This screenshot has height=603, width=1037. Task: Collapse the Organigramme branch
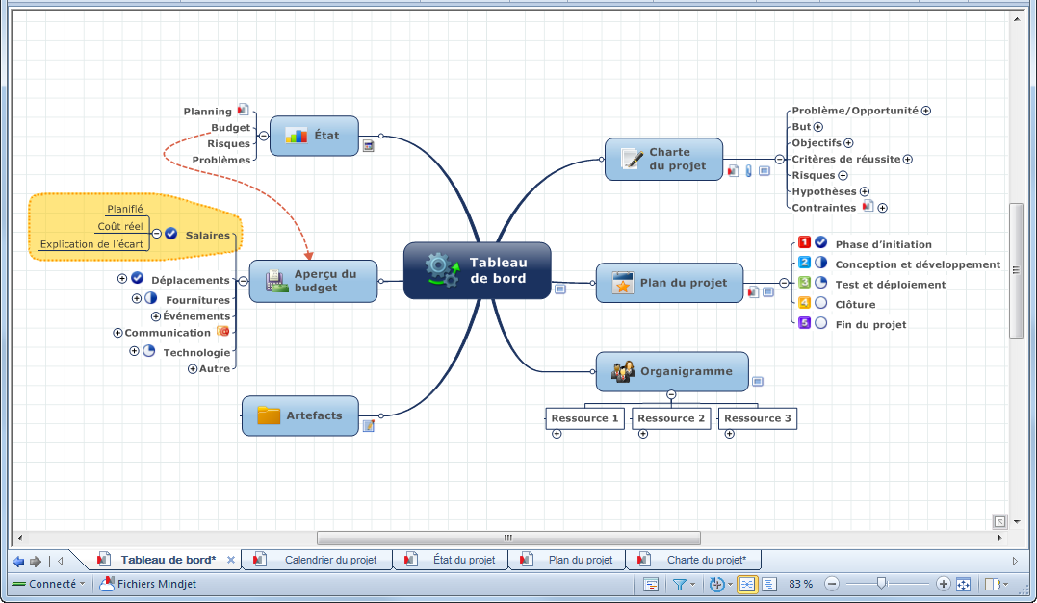[x=671, y=394]
